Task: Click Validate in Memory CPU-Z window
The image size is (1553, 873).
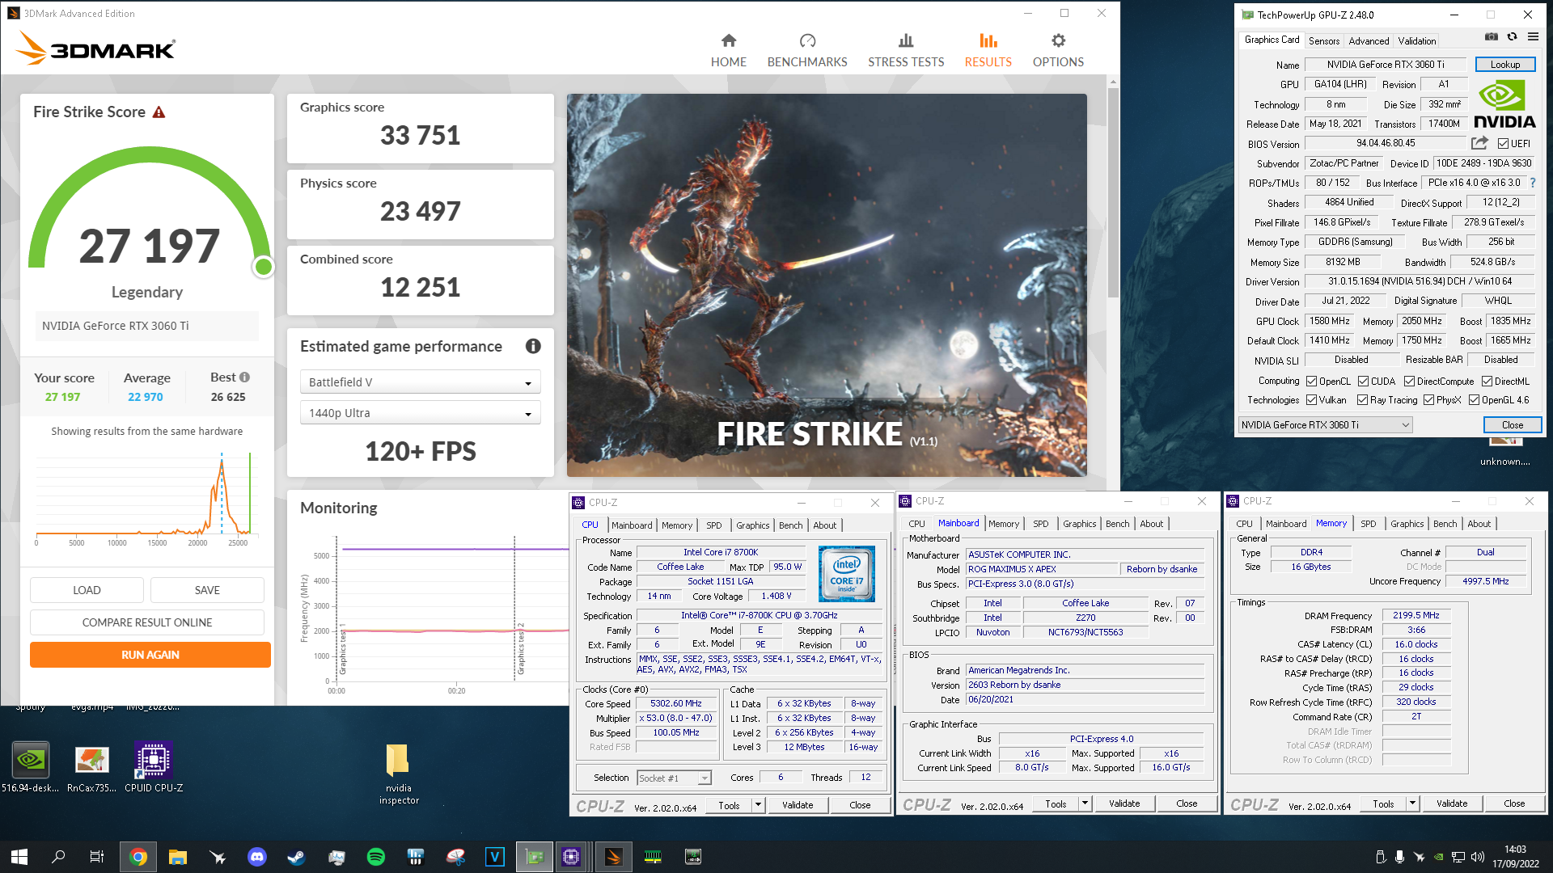Action: (x=1452, y=803)
